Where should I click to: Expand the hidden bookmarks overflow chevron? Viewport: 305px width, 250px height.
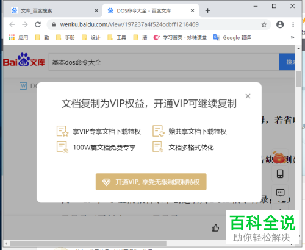pyautogui.click(x=292, y=37)
